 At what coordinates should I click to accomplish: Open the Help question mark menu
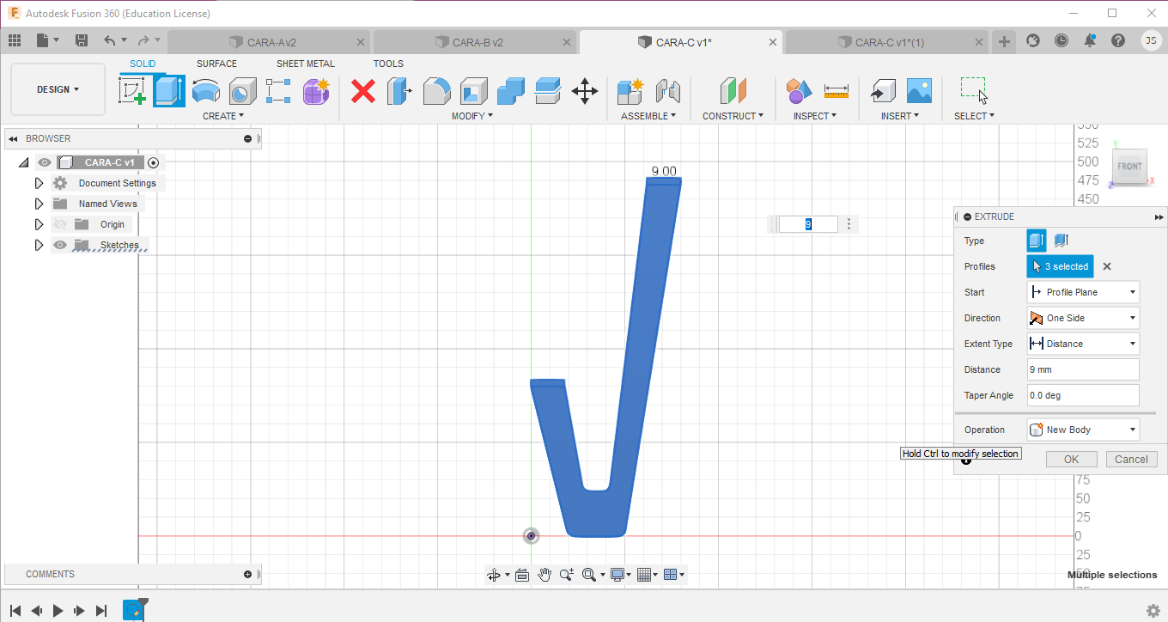pos(1117,40)
